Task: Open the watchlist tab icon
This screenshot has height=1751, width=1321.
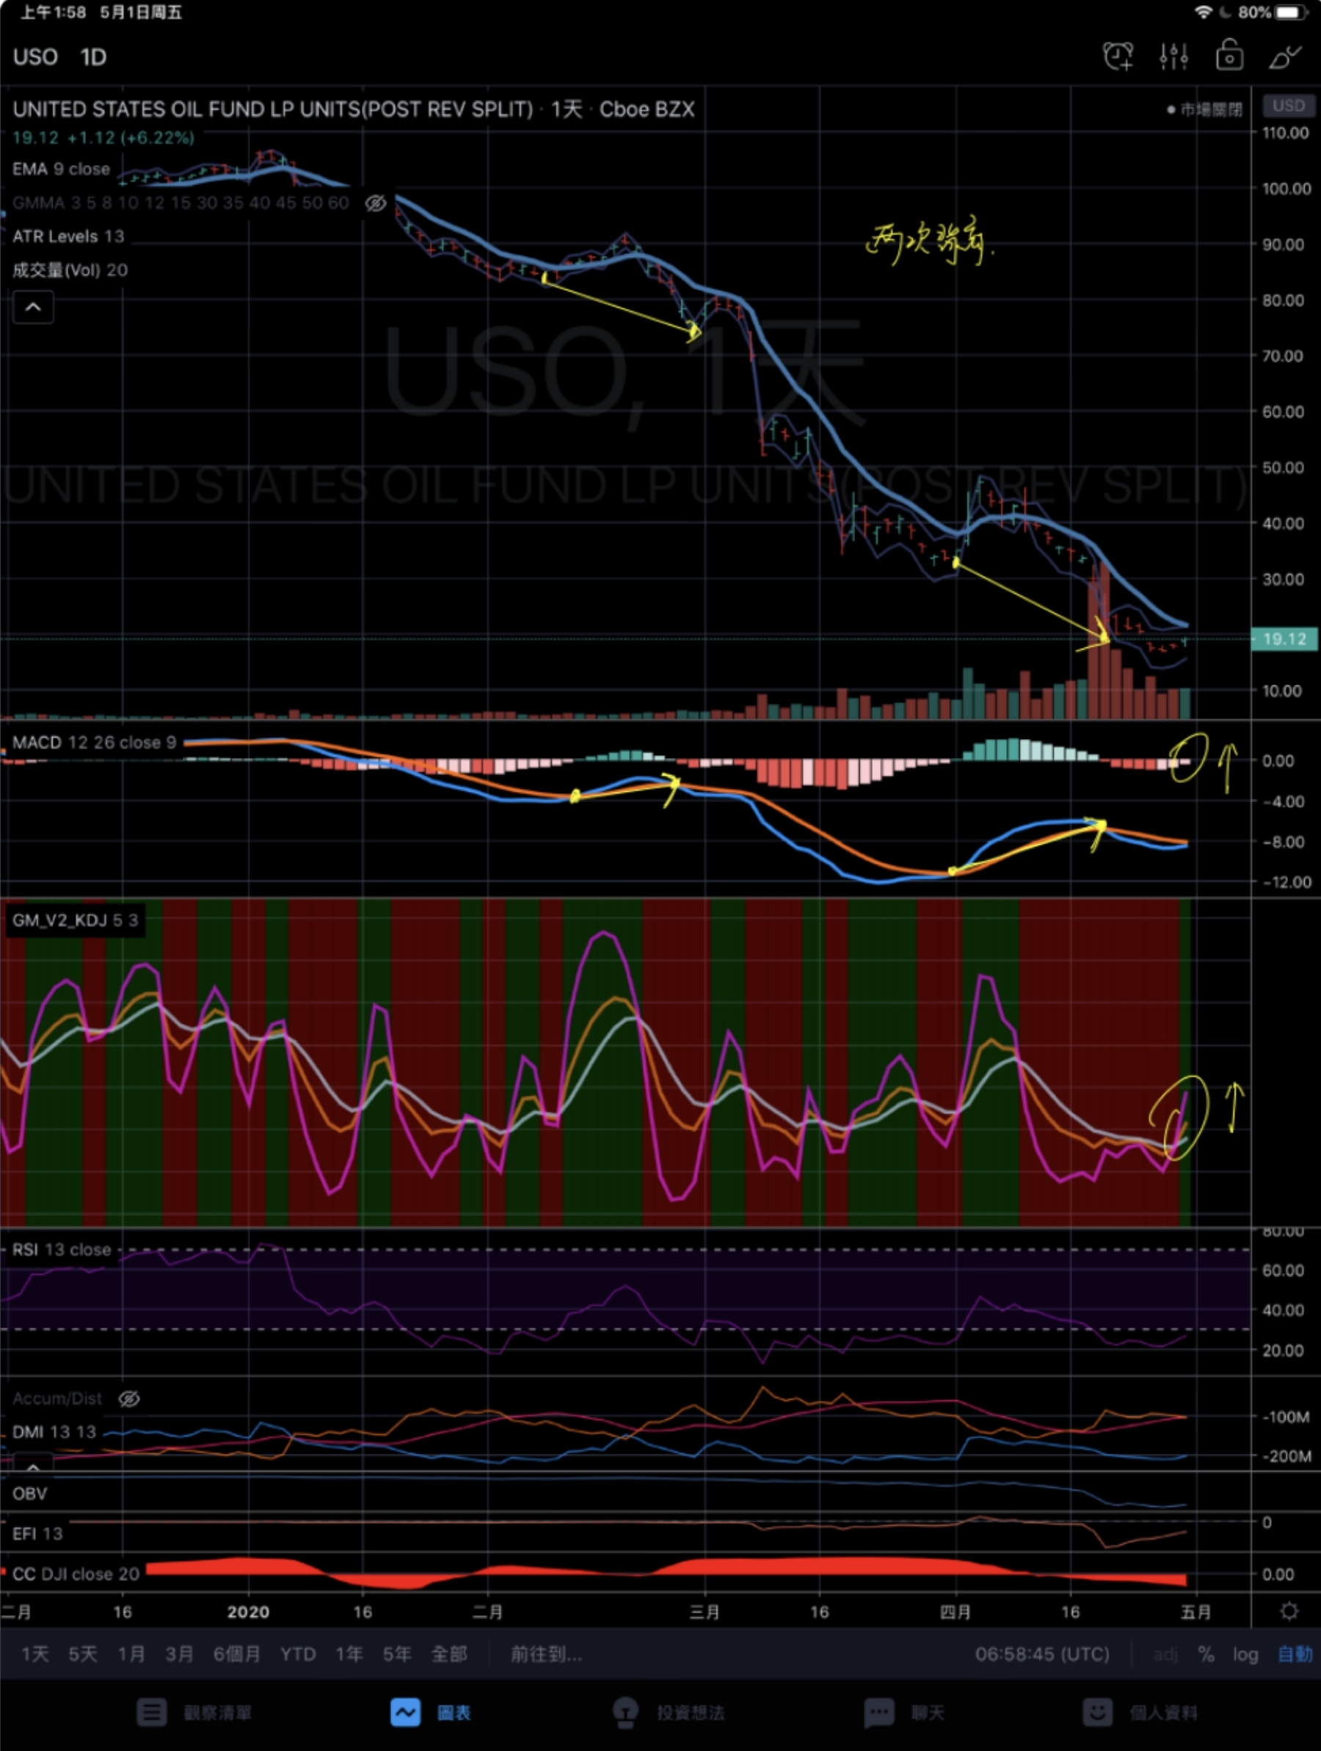Action: click(x=151, y=1712)
